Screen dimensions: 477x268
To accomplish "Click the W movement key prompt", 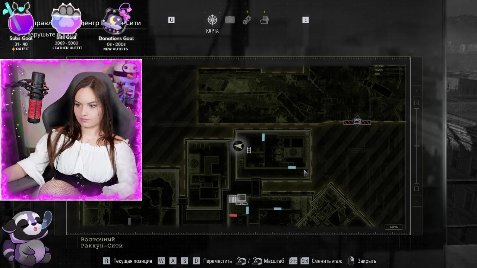I will point(161,261).
